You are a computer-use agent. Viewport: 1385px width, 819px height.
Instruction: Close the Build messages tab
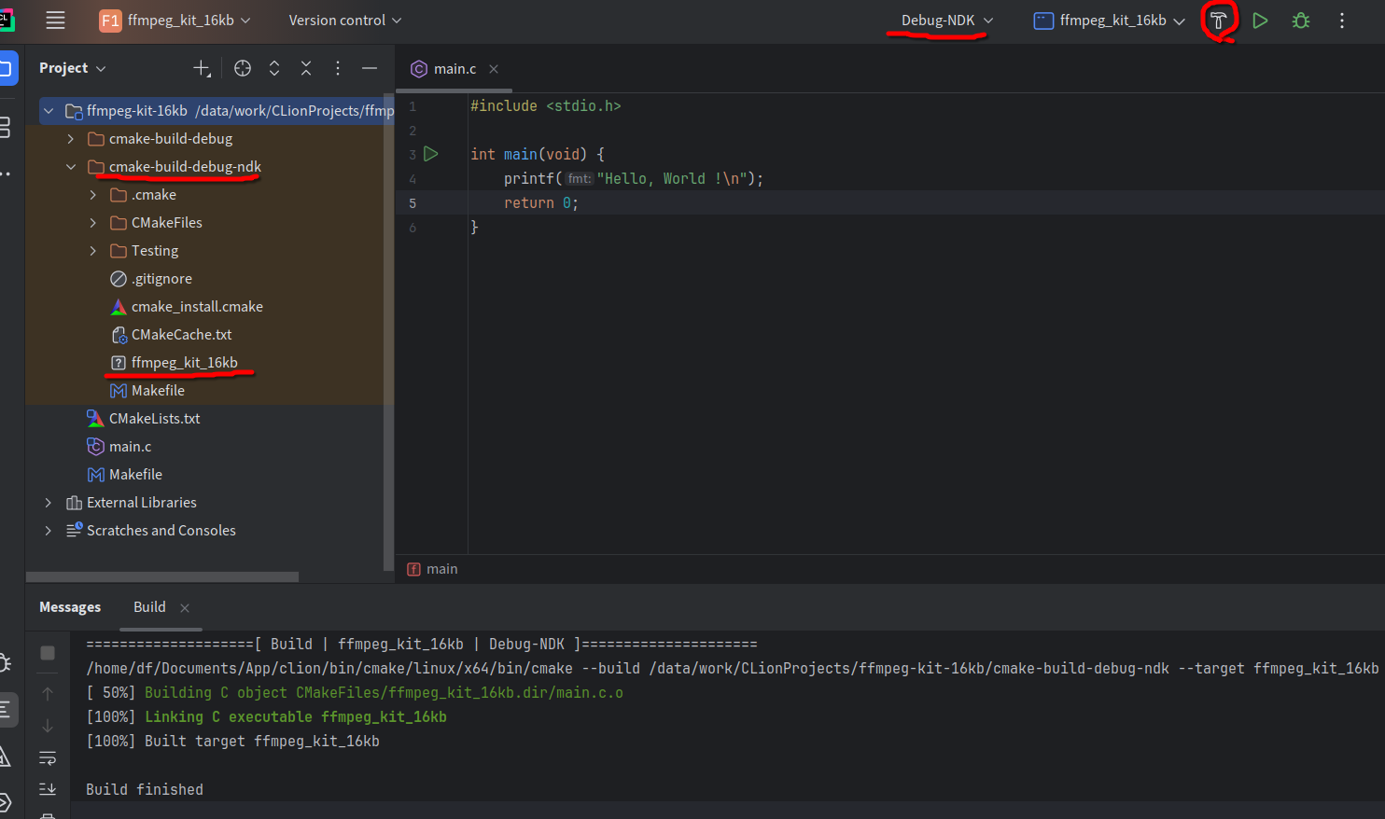[x=185, y=608]
